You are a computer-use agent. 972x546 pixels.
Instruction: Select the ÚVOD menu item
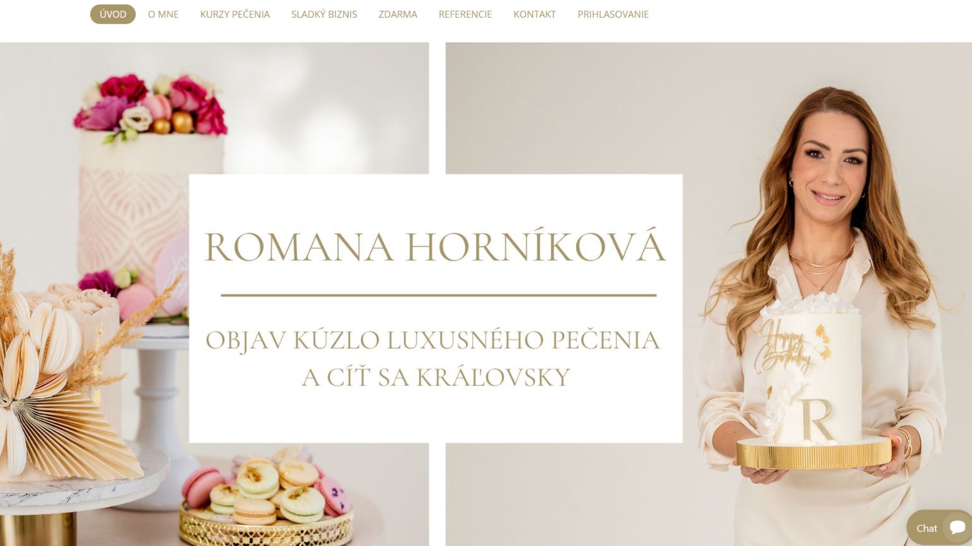tap(113, 14)
